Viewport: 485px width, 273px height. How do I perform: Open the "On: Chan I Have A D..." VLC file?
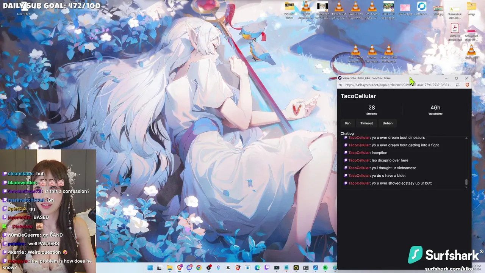click(372, 10)
